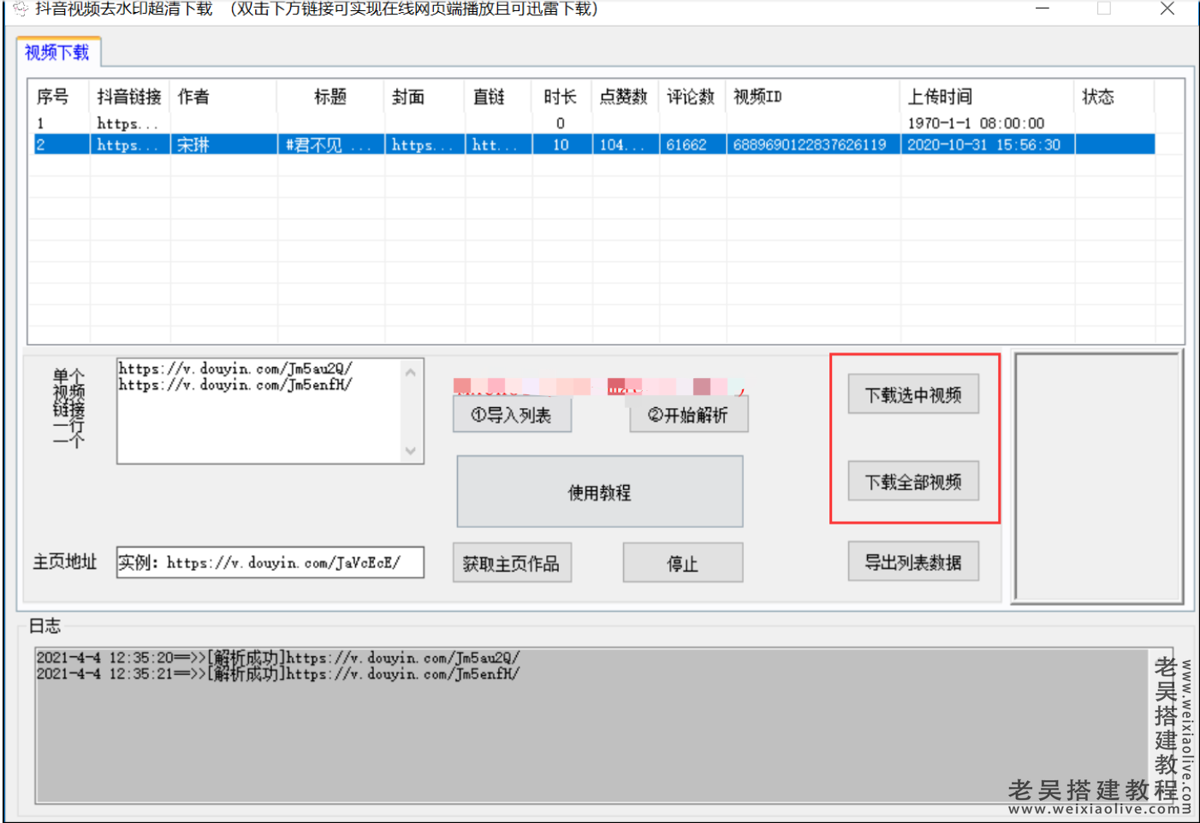The width and height of the screenshot is (1200, 823).
Task: Click the title cell #君不见
Action: pos(330,145)
